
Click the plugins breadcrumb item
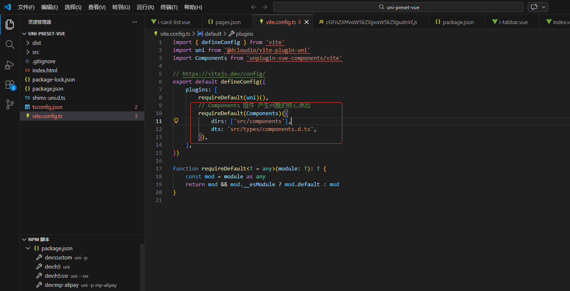click(244, 34)
